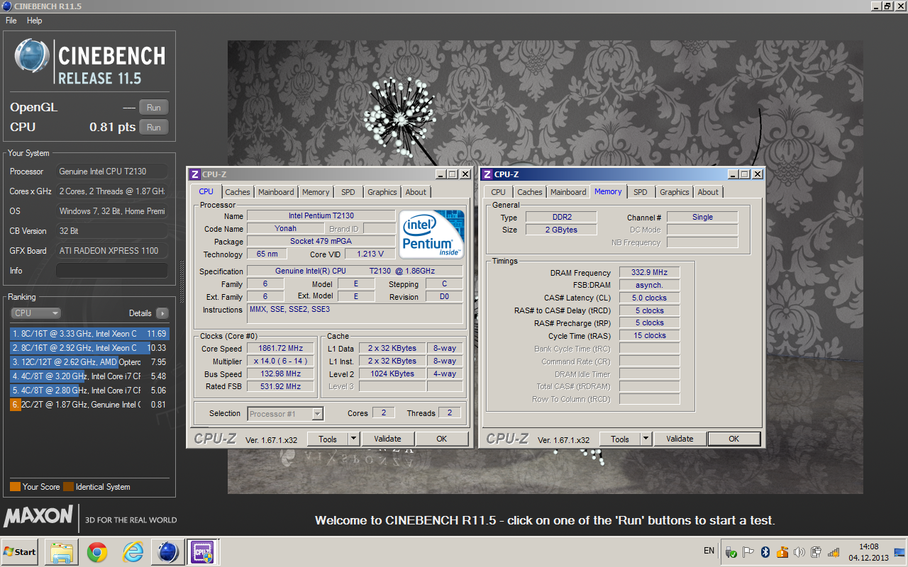Click the DRAM Frequency value 332.9 MHz
908x567 pixels.
point(649,273)
